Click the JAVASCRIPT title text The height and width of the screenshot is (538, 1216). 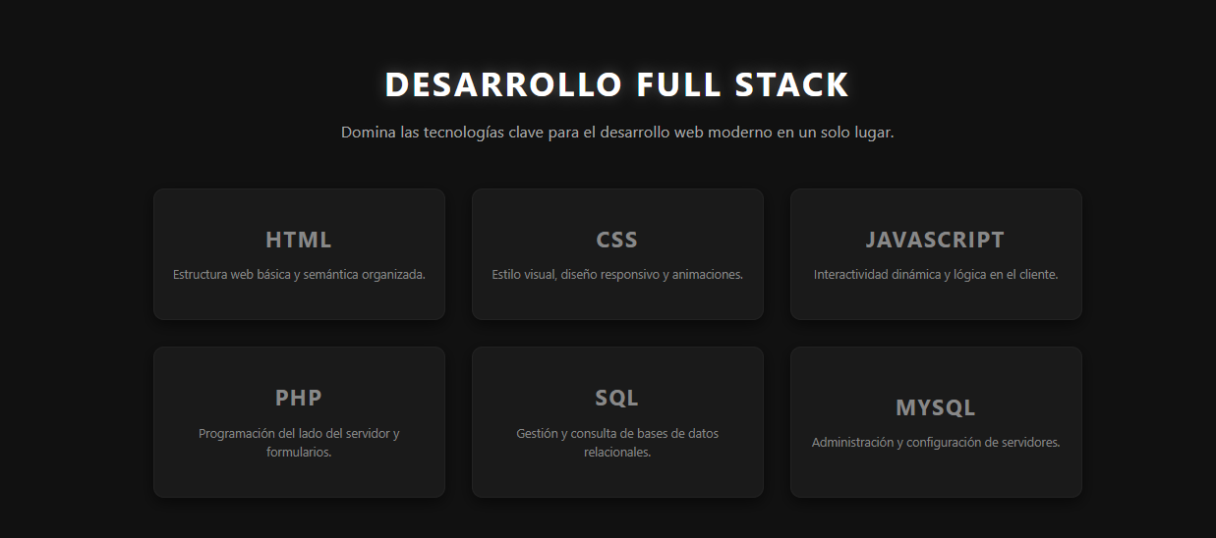tap(936, 240)
